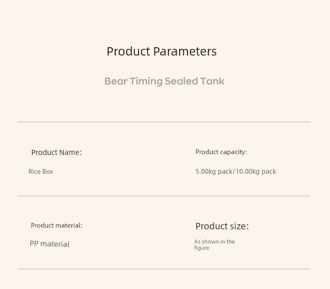The image size is (330, 289).
Task: Select the "Product capacity:" label
Action: tap(221, 152)
